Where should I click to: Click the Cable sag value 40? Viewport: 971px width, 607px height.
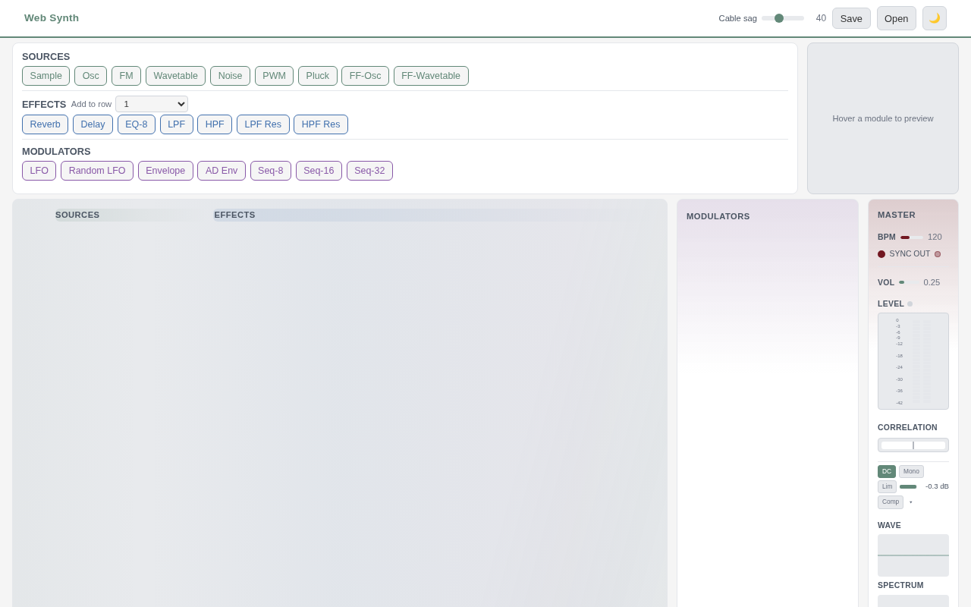[821, 18]
